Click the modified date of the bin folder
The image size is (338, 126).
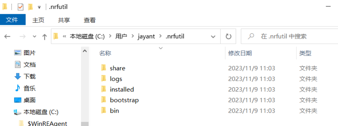tap(252, 111)
